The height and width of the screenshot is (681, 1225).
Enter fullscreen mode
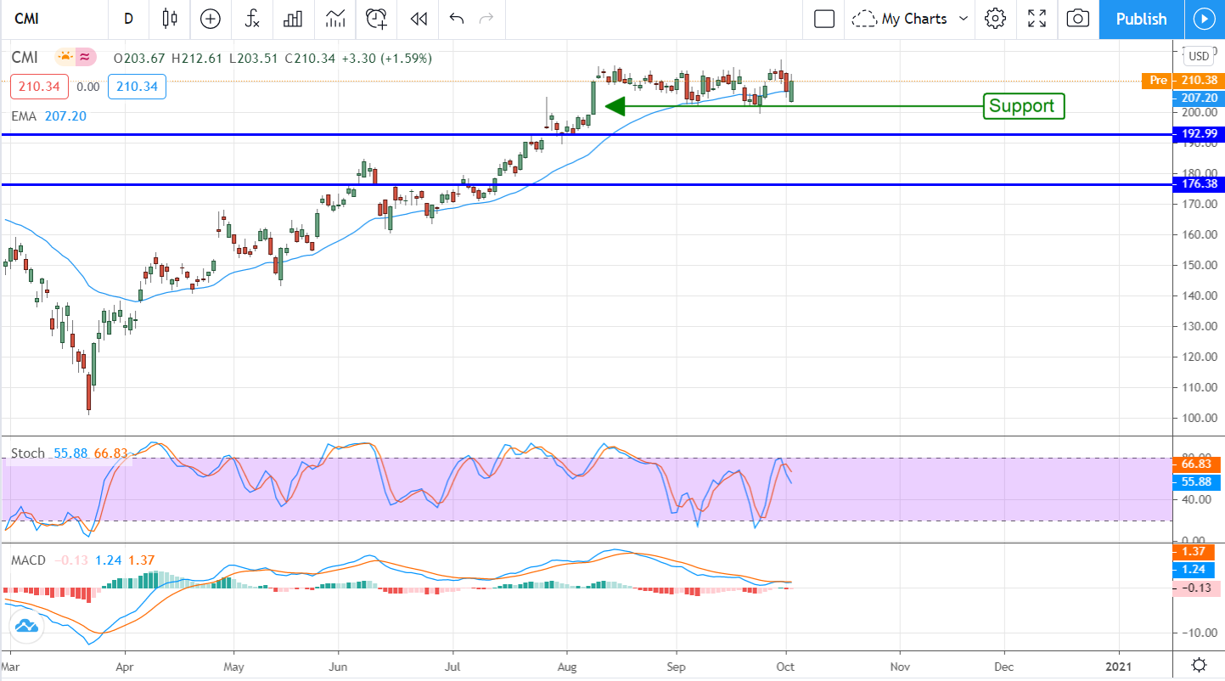(x=1037, y=19)
